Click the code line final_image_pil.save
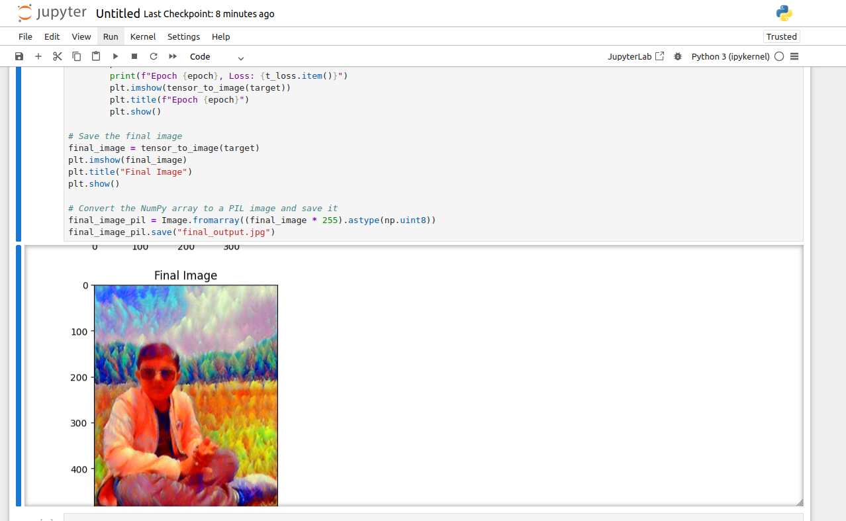 coord(171,232)
